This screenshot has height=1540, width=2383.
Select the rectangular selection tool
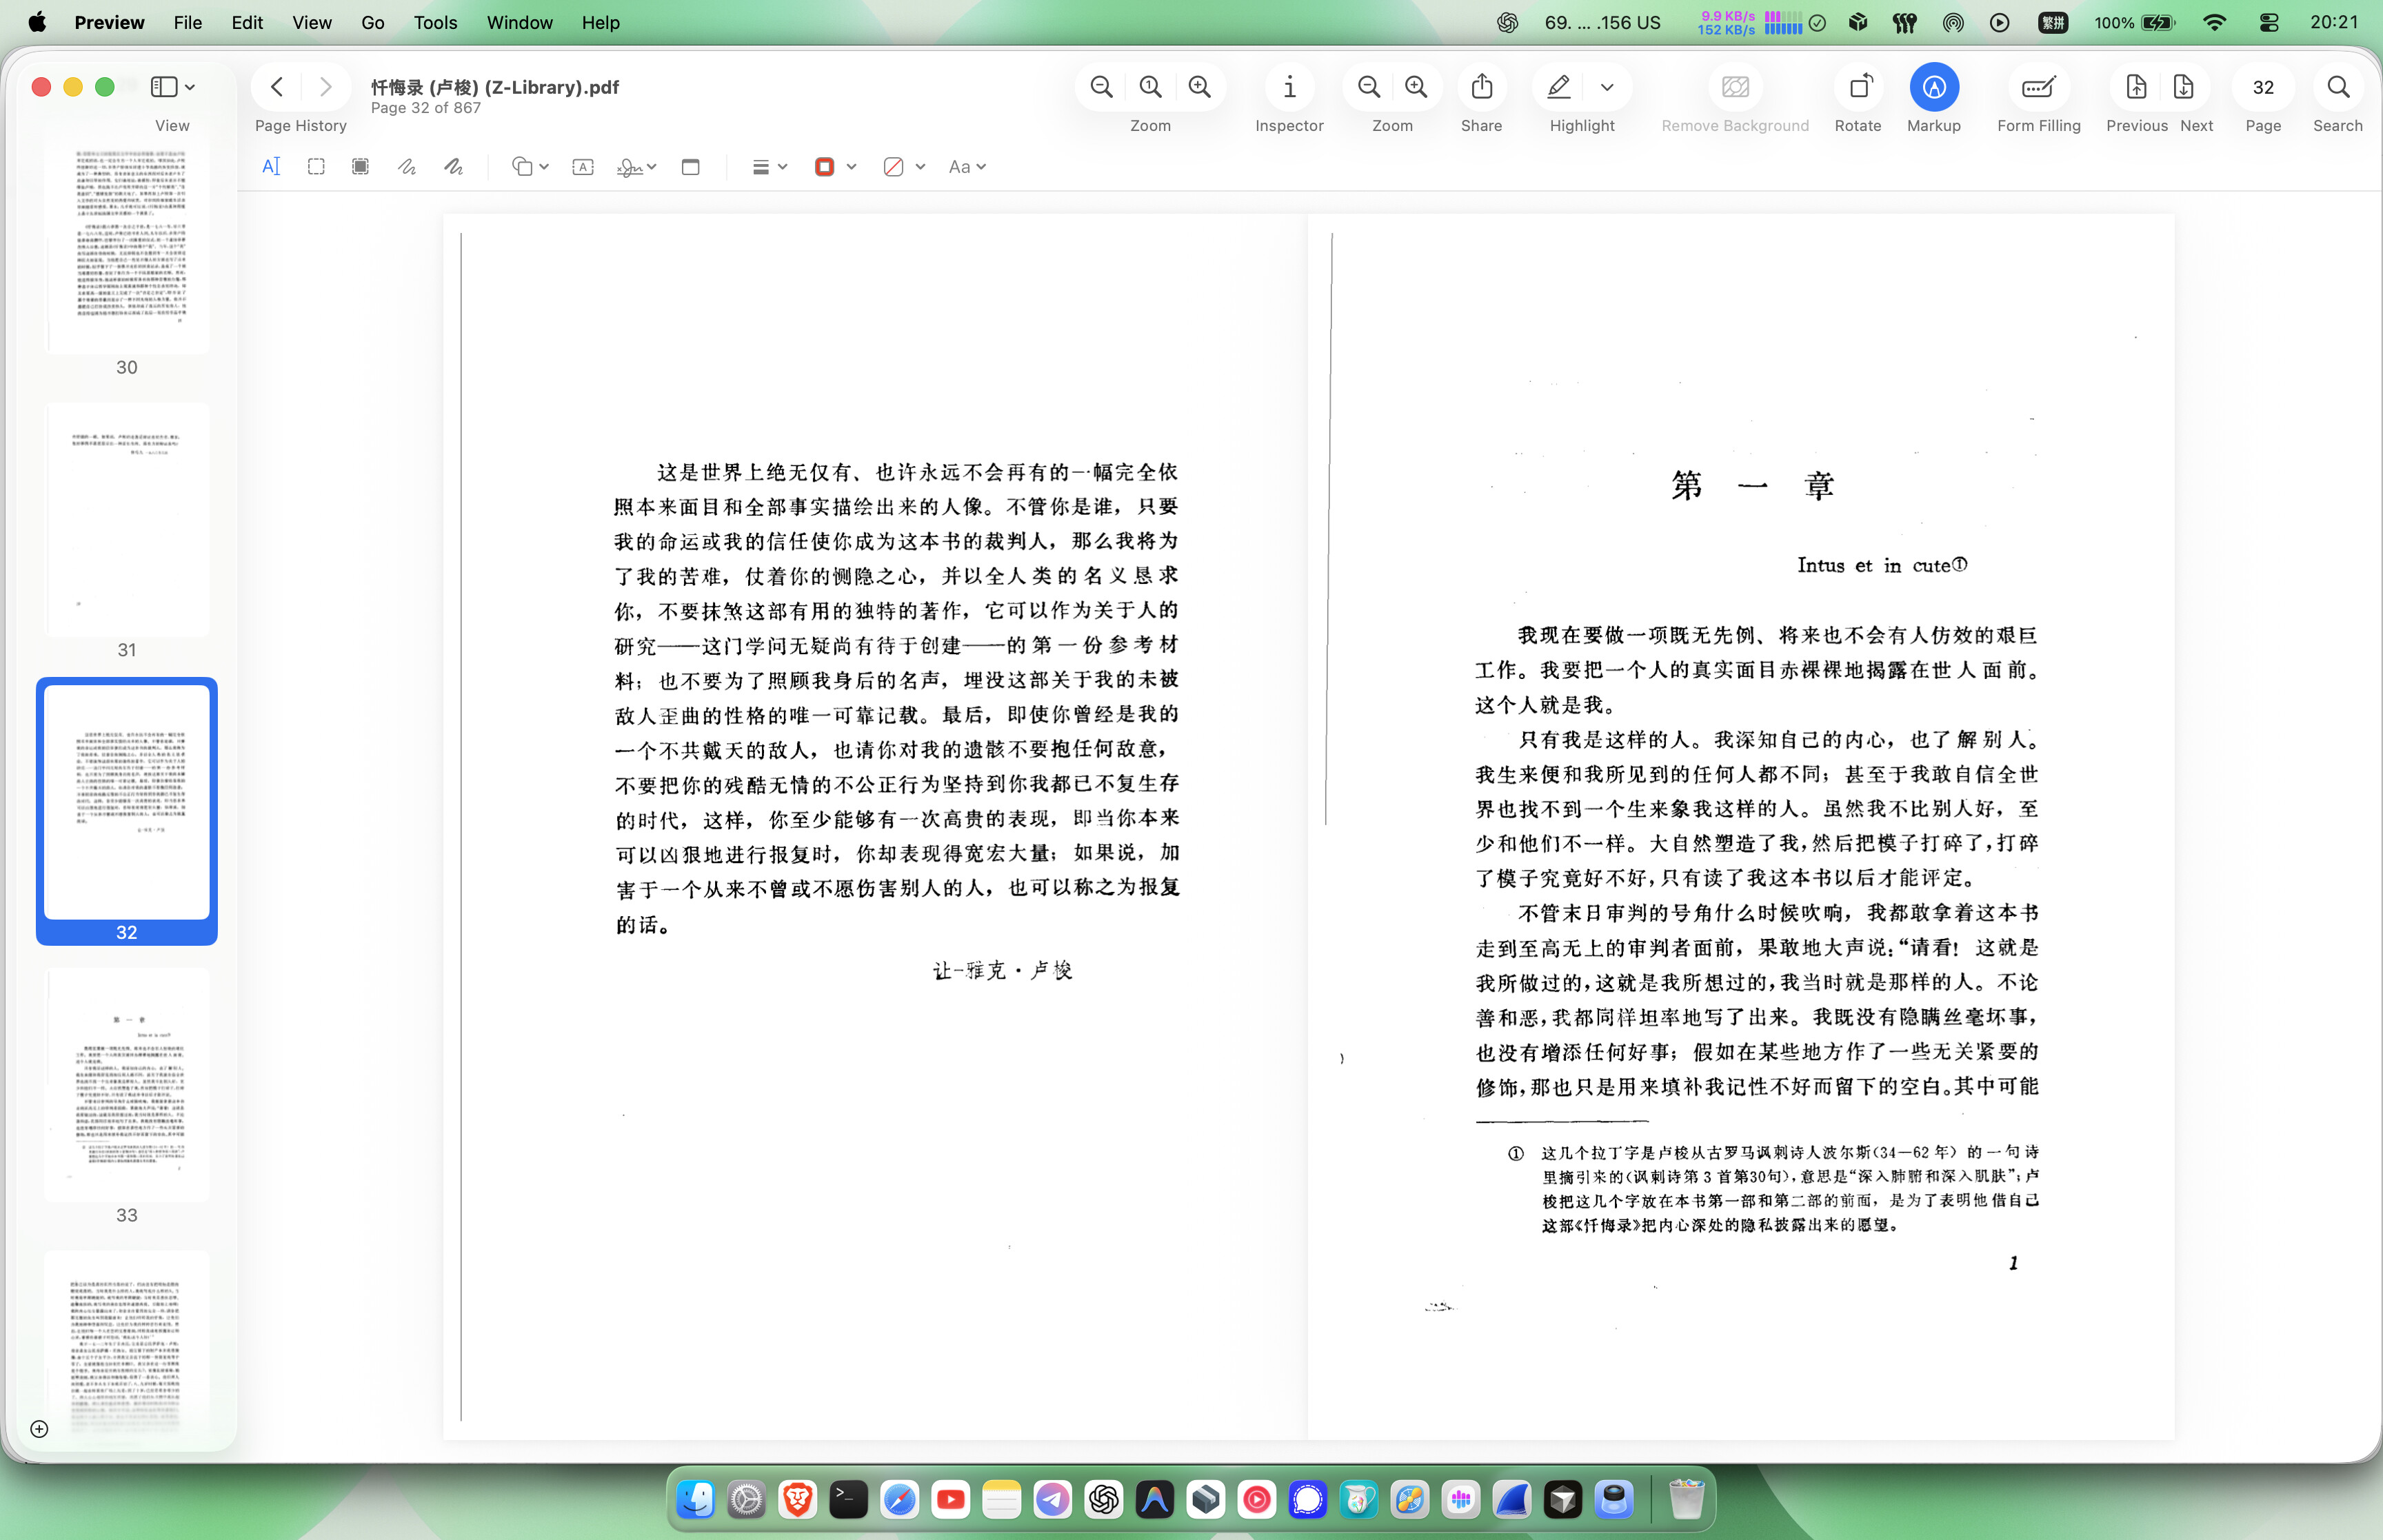(x=316, y=166)
